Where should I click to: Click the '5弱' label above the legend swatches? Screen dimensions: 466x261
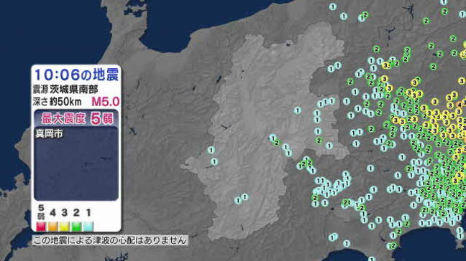[41, 212]
